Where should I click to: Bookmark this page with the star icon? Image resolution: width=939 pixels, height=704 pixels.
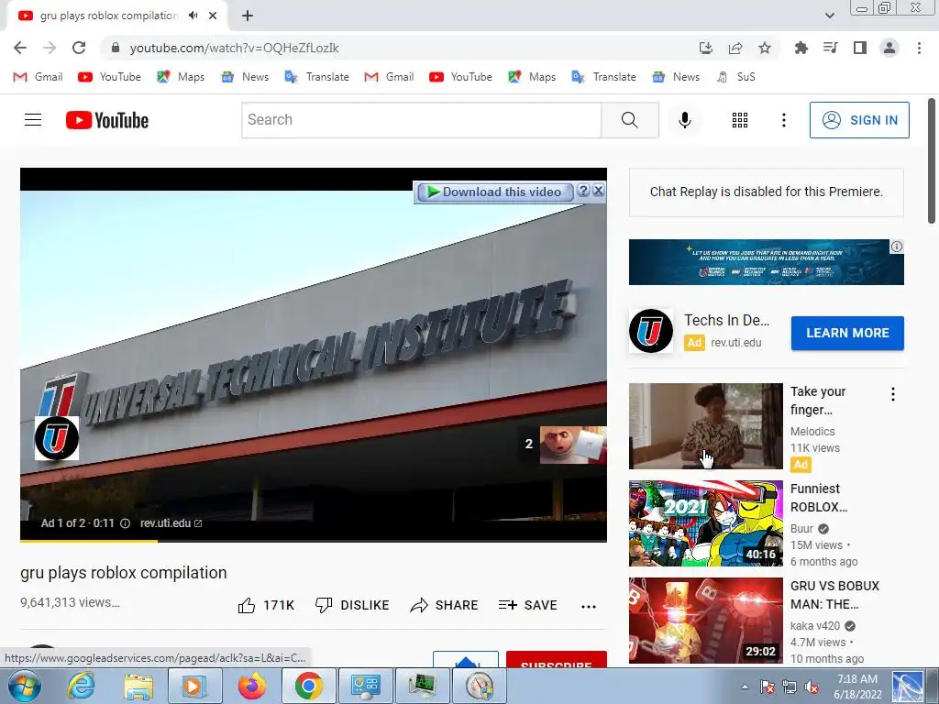tap(765, 48)
